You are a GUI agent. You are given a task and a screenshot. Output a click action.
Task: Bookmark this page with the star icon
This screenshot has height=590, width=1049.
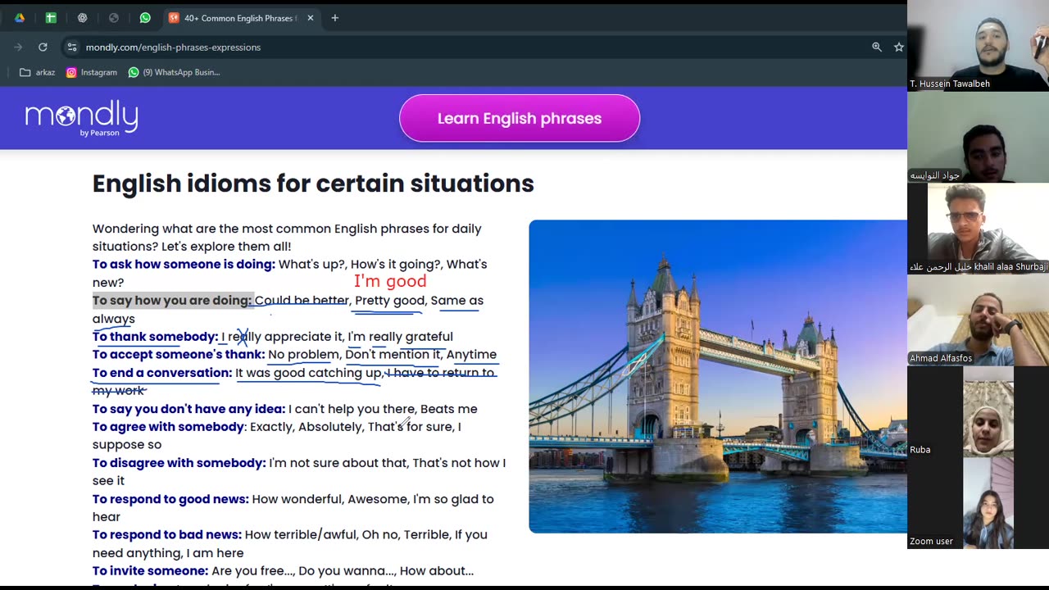tap(898, 48)
